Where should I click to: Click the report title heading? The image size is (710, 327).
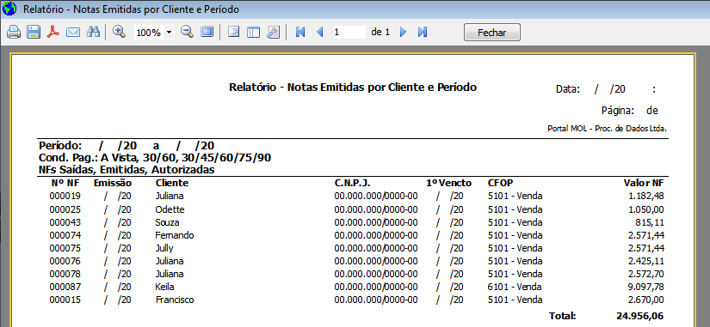point(353,88)
